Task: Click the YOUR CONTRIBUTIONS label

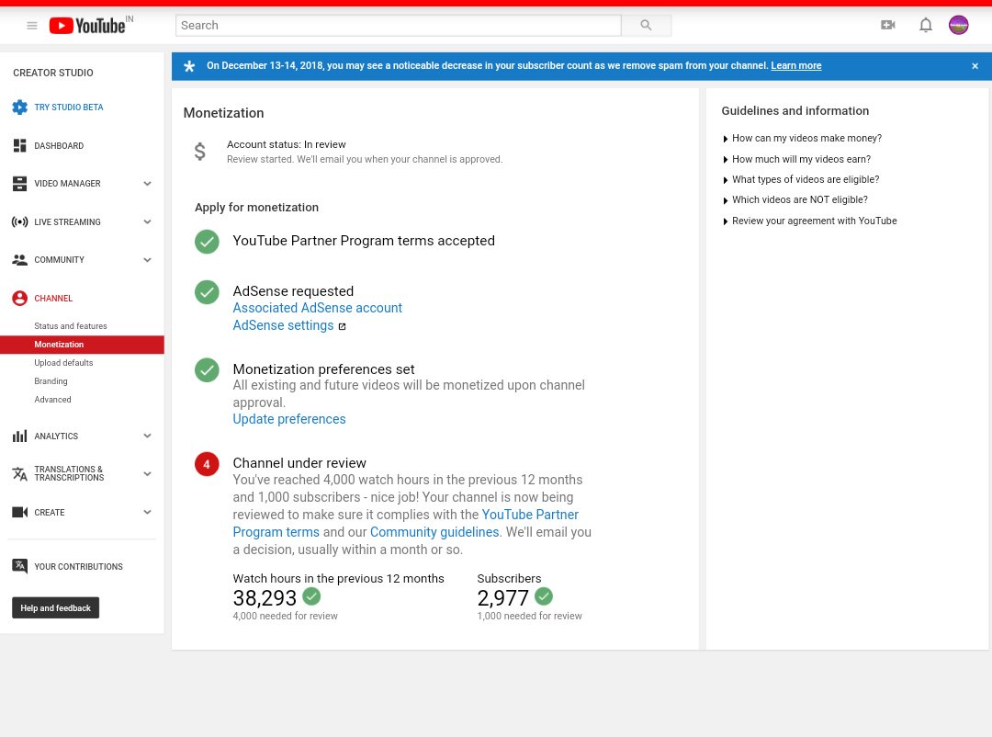Action: (x=78, y=567)
